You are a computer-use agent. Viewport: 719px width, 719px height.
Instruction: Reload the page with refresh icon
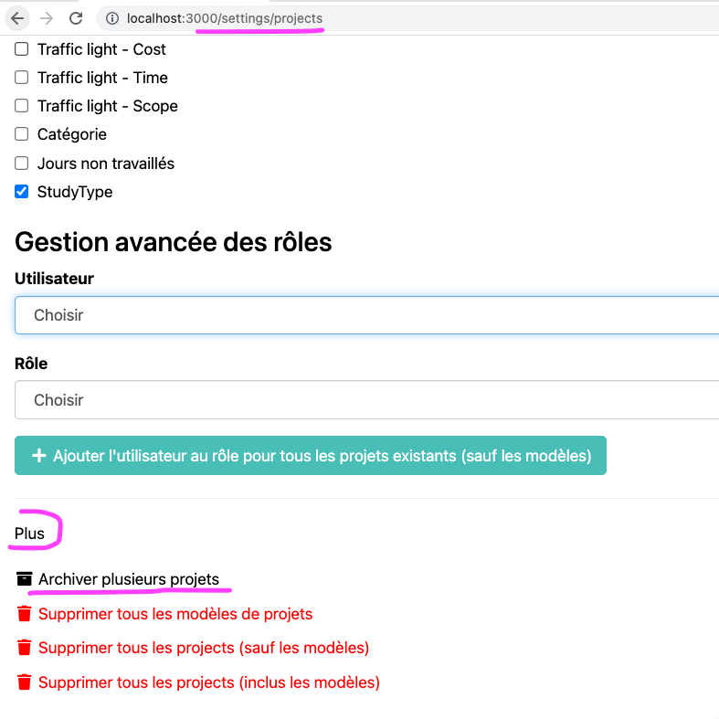tap(76, 18)
